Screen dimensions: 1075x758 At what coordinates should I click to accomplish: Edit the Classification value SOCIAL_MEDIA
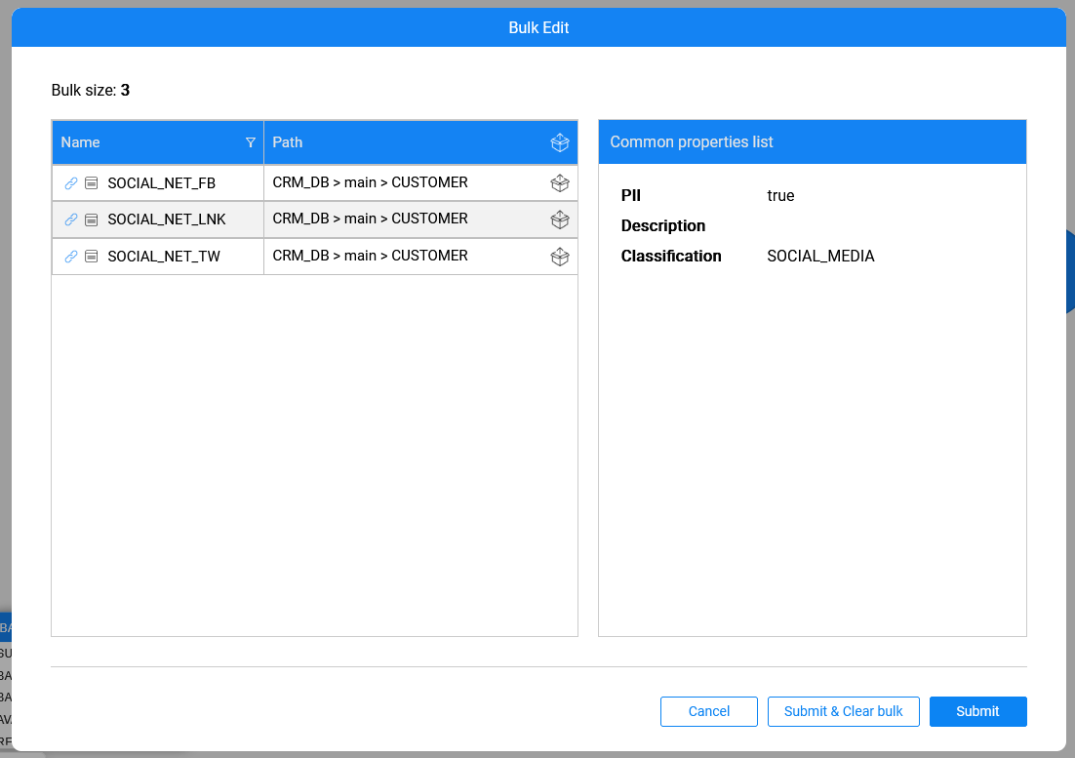click(x=820, y=257)
